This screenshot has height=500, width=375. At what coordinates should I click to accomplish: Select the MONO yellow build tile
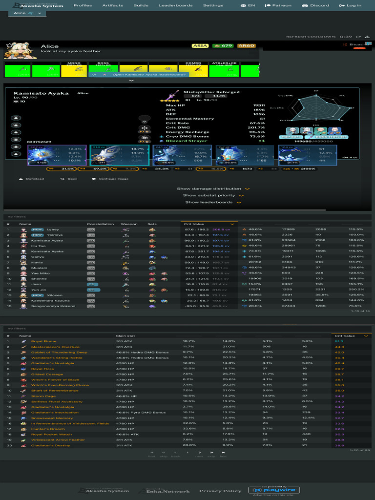coord(74,69)
